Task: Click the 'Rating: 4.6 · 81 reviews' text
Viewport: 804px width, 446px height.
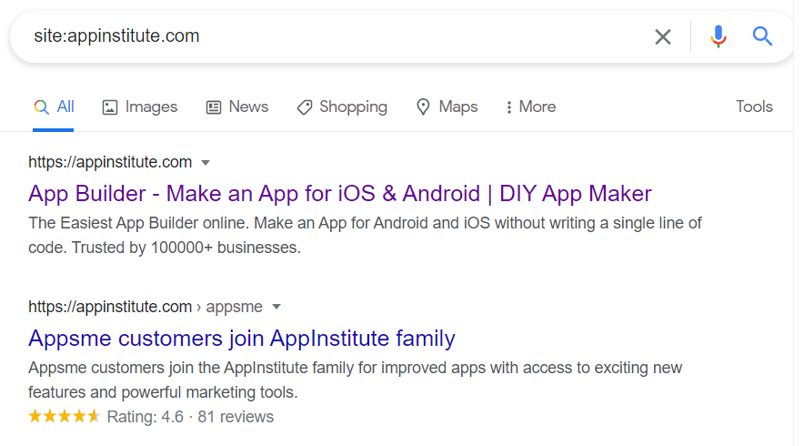Action: click(190, 417)
